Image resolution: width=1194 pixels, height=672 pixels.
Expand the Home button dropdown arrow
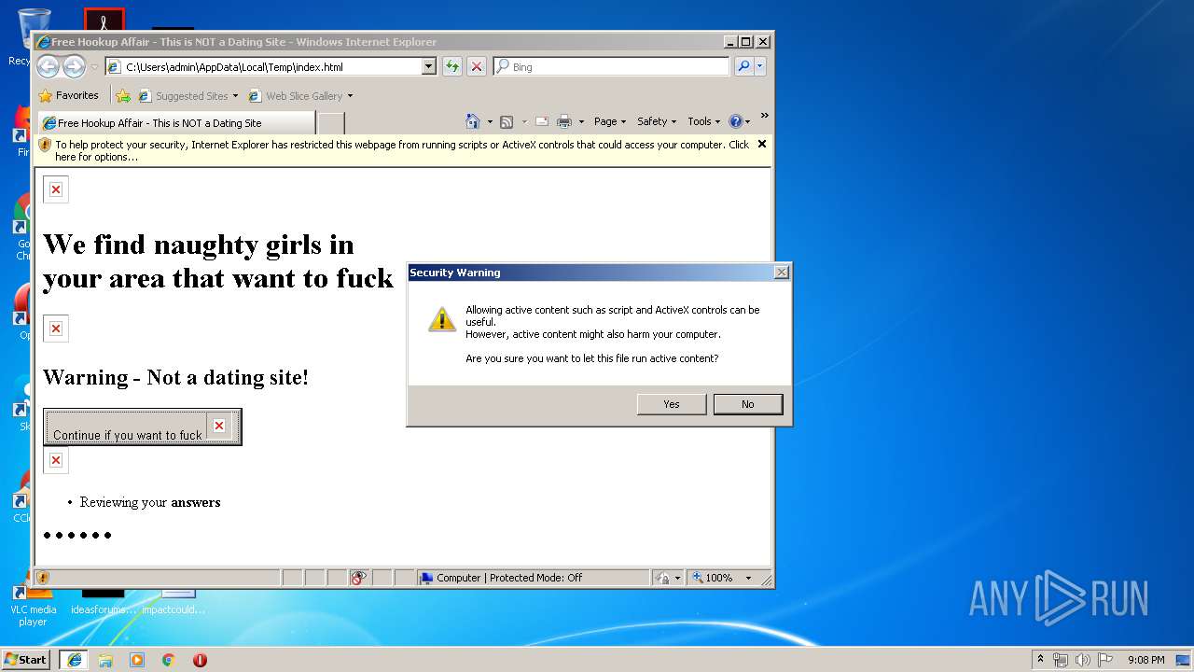tap(490, 121)
